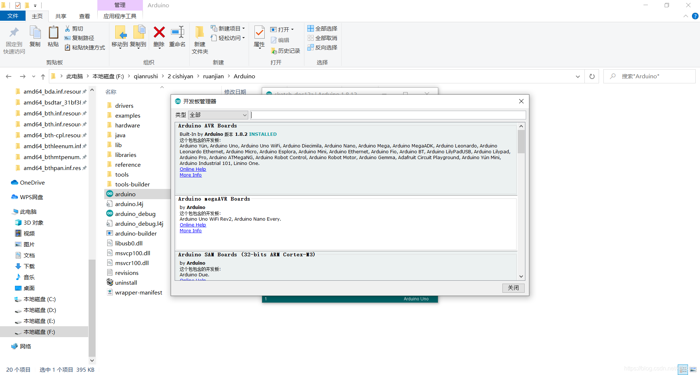Open Network in navigation pane
This screenshot has width=700, height=375.
tap(21, 347)
